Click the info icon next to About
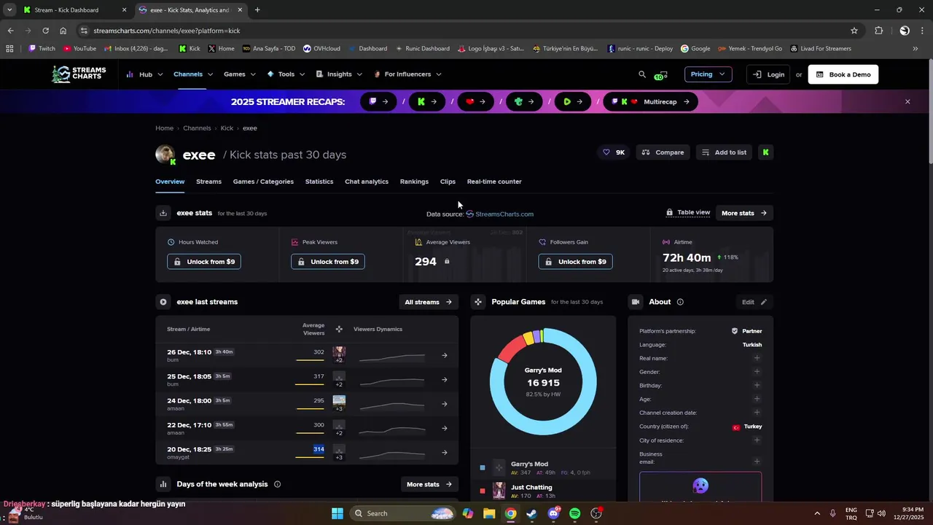933x525 pixels. [x=680, y=302]
